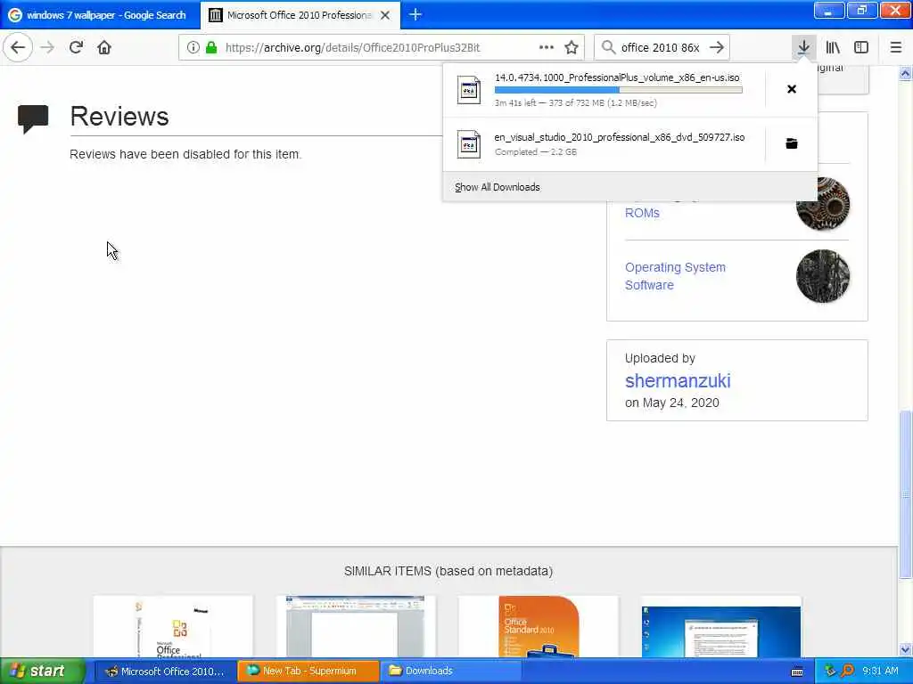Open Operating System Software link
The width and height of the screenshot is (913, 684).
pyautogui.click(x=675, y=276)
